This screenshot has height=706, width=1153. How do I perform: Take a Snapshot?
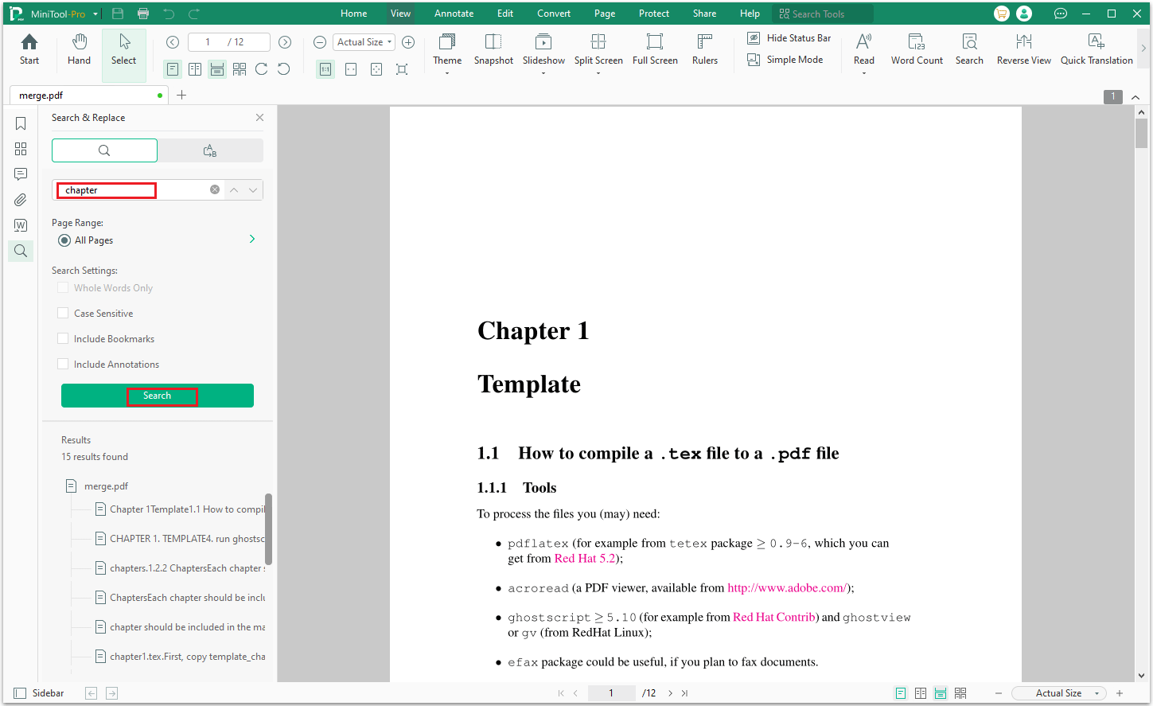(x=493, y=49)
